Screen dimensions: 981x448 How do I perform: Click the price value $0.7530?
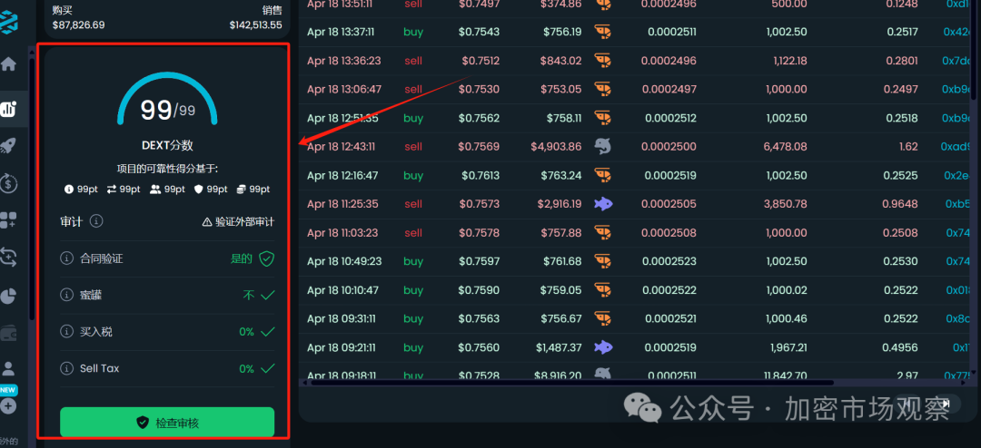[479, 90]
